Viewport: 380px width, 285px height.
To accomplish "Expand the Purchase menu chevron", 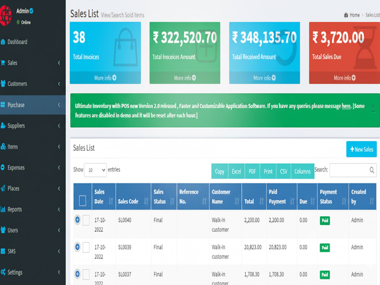I will (59, 105).
